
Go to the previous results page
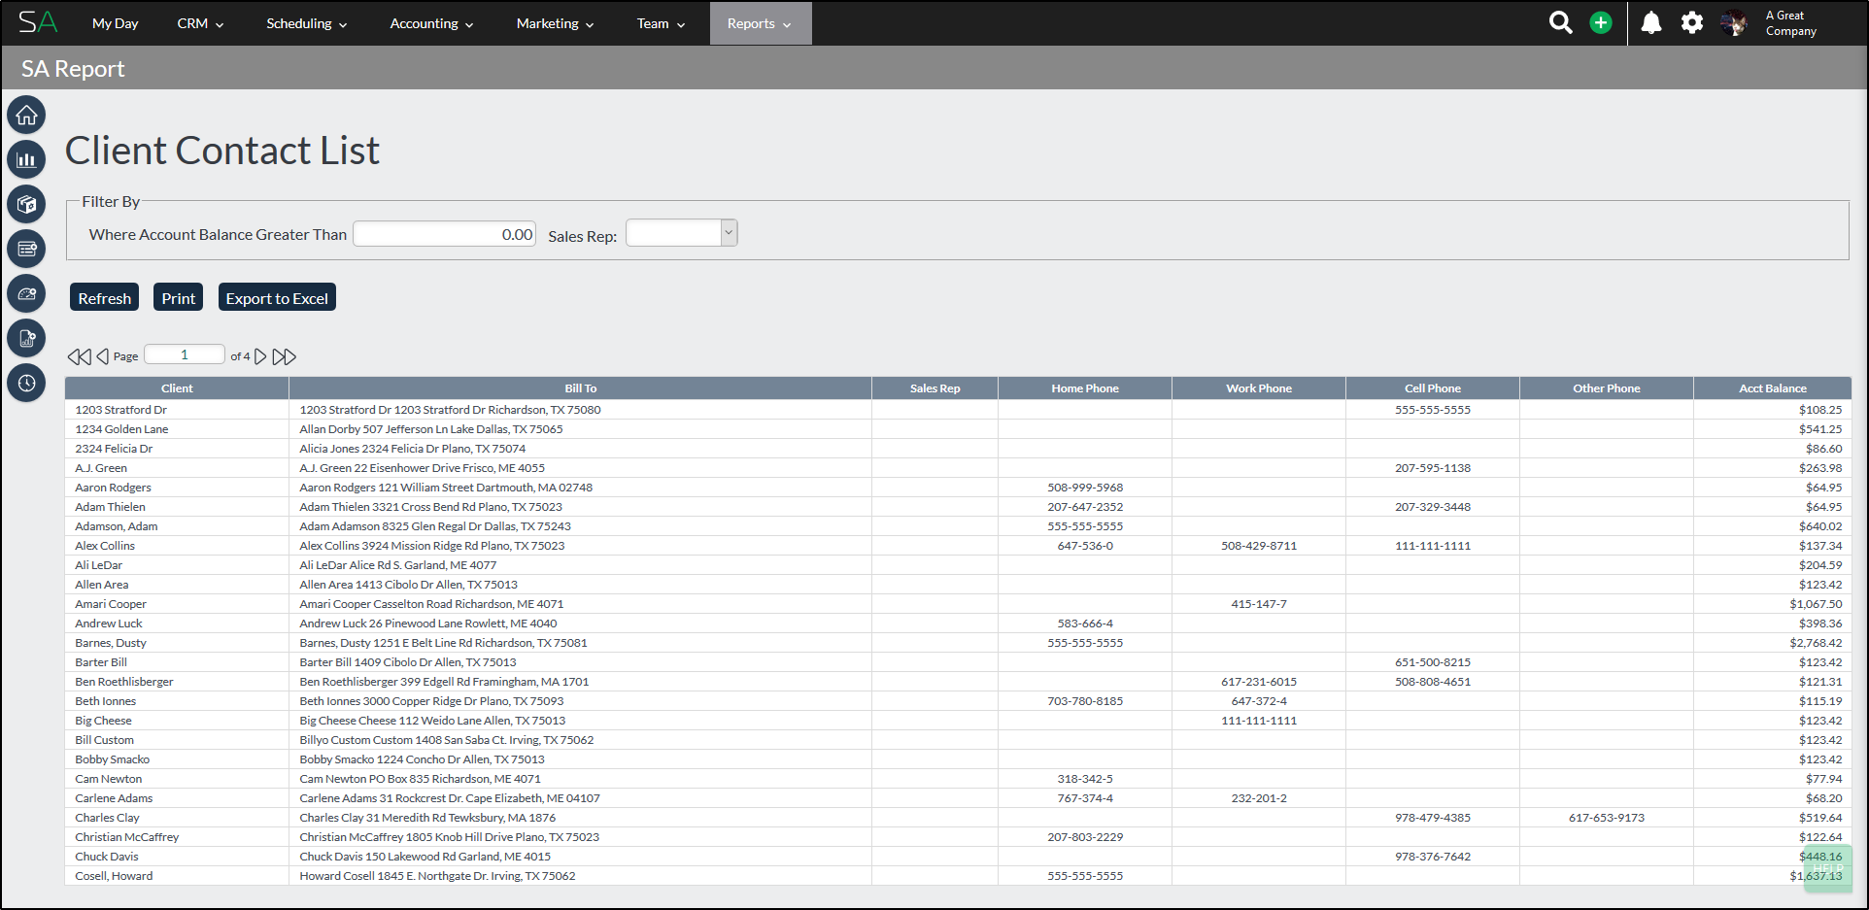102,356
